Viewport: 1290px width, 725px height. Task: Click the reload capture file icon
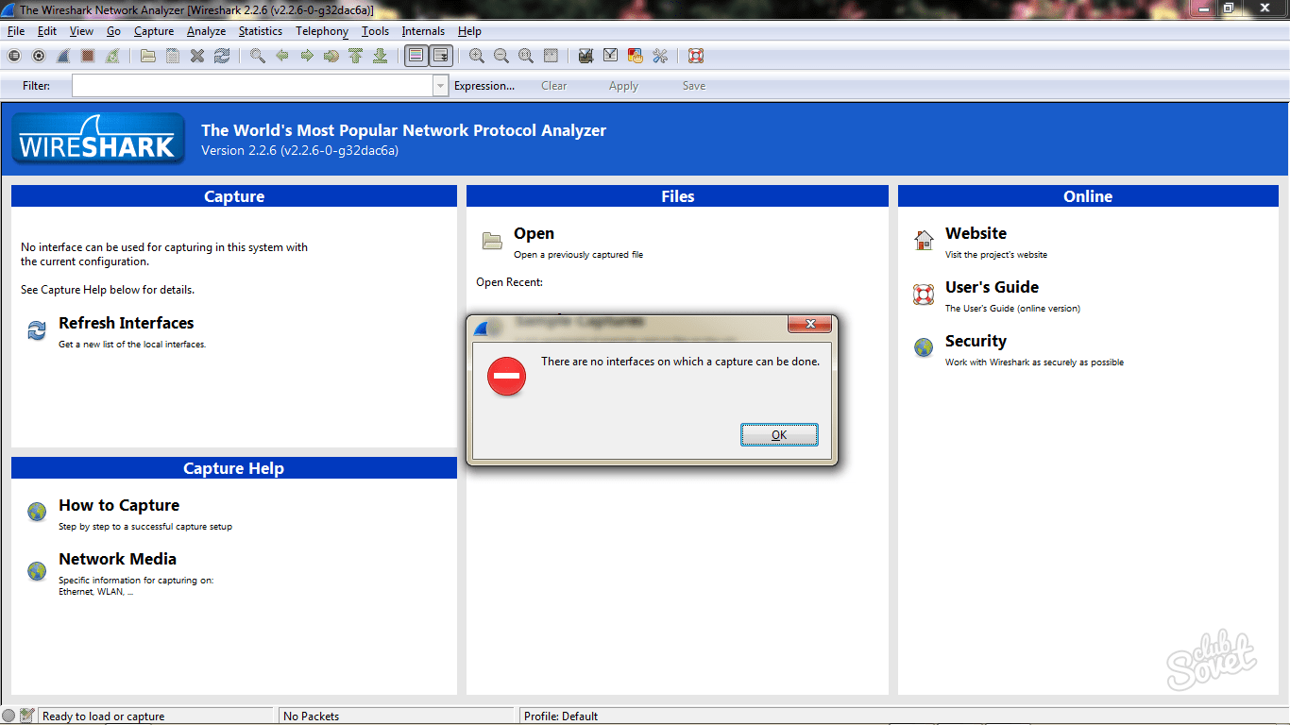click(222, 56)
